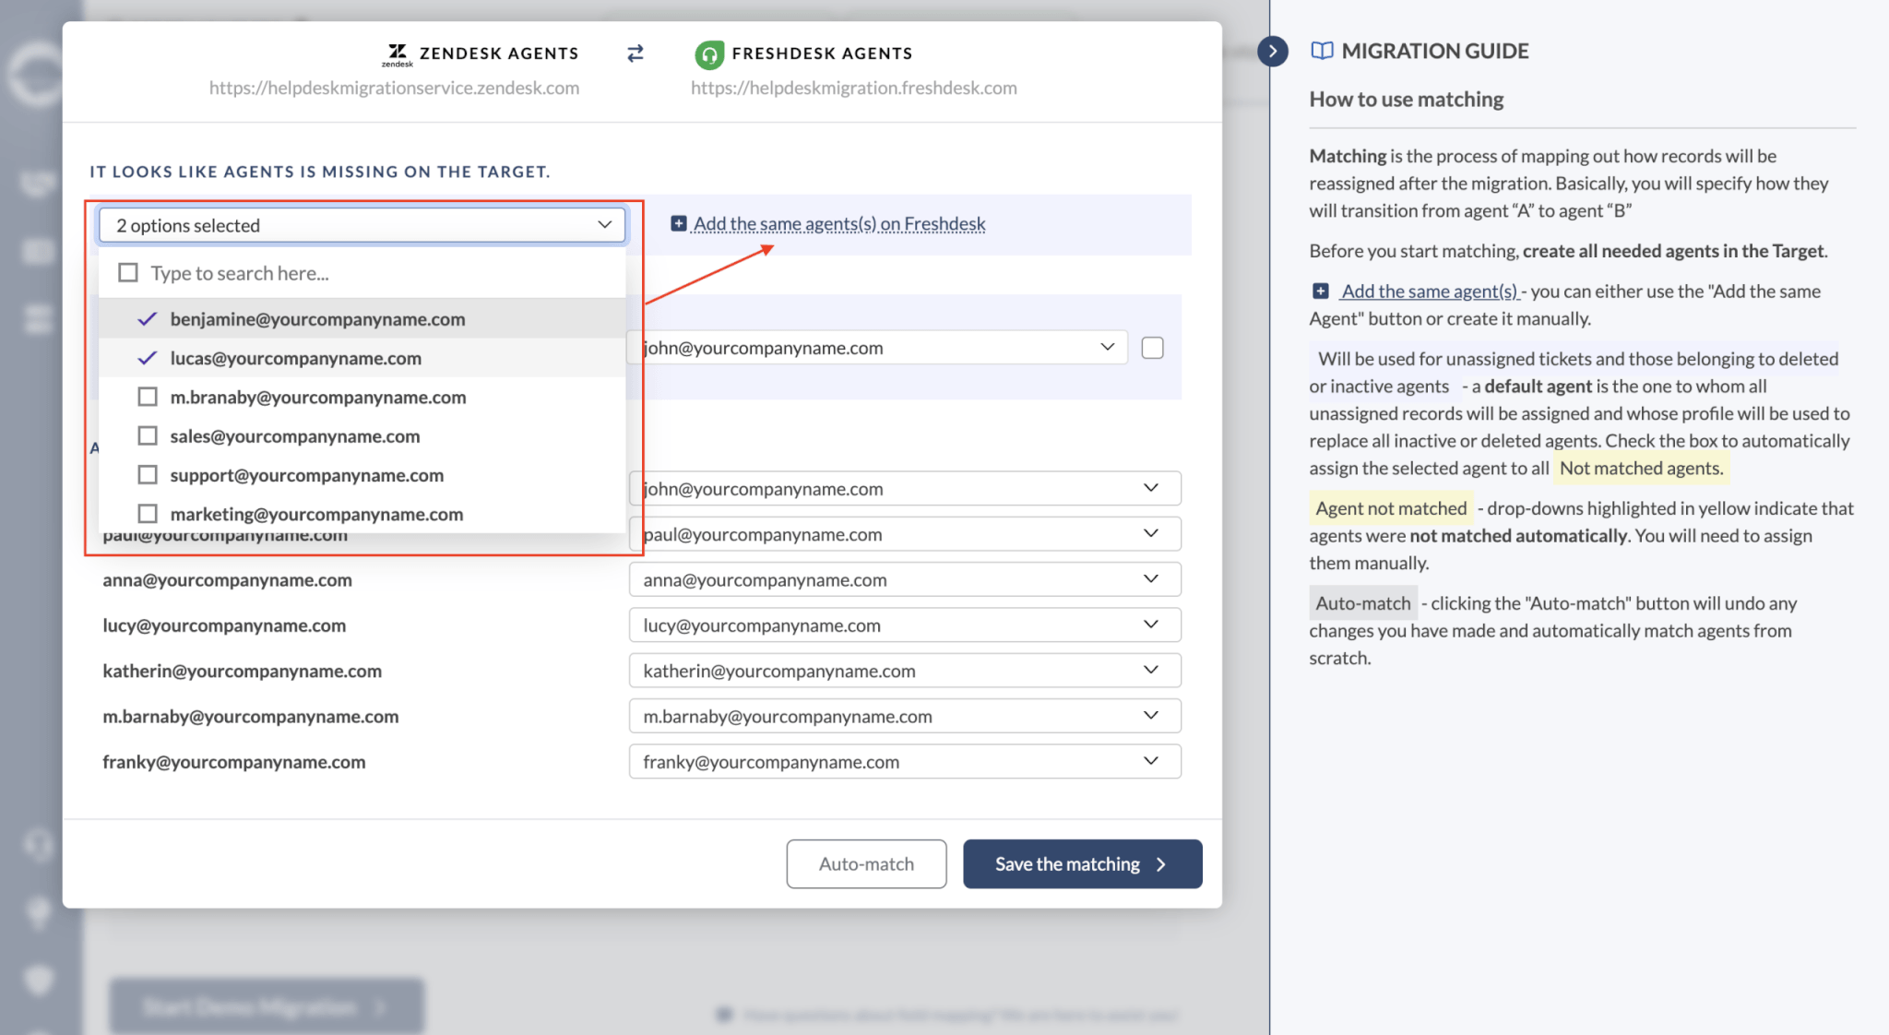Click the 'Agent not matched' highlighted label
1889x1035 pixels.
tap(1391, 508)
